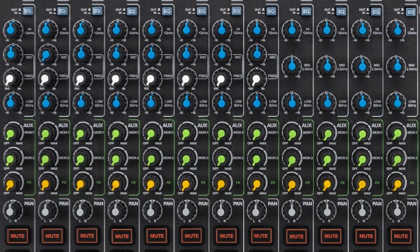This screenshot has width=420, height=252.
Task: Mute the ninth channel strip
Action: coord(296,236)
